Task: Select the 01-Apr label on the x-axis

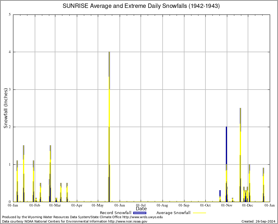Action: 77,205
